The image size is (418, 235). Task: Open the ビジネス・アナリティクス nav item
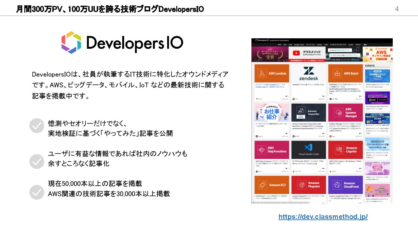point(338,45)
